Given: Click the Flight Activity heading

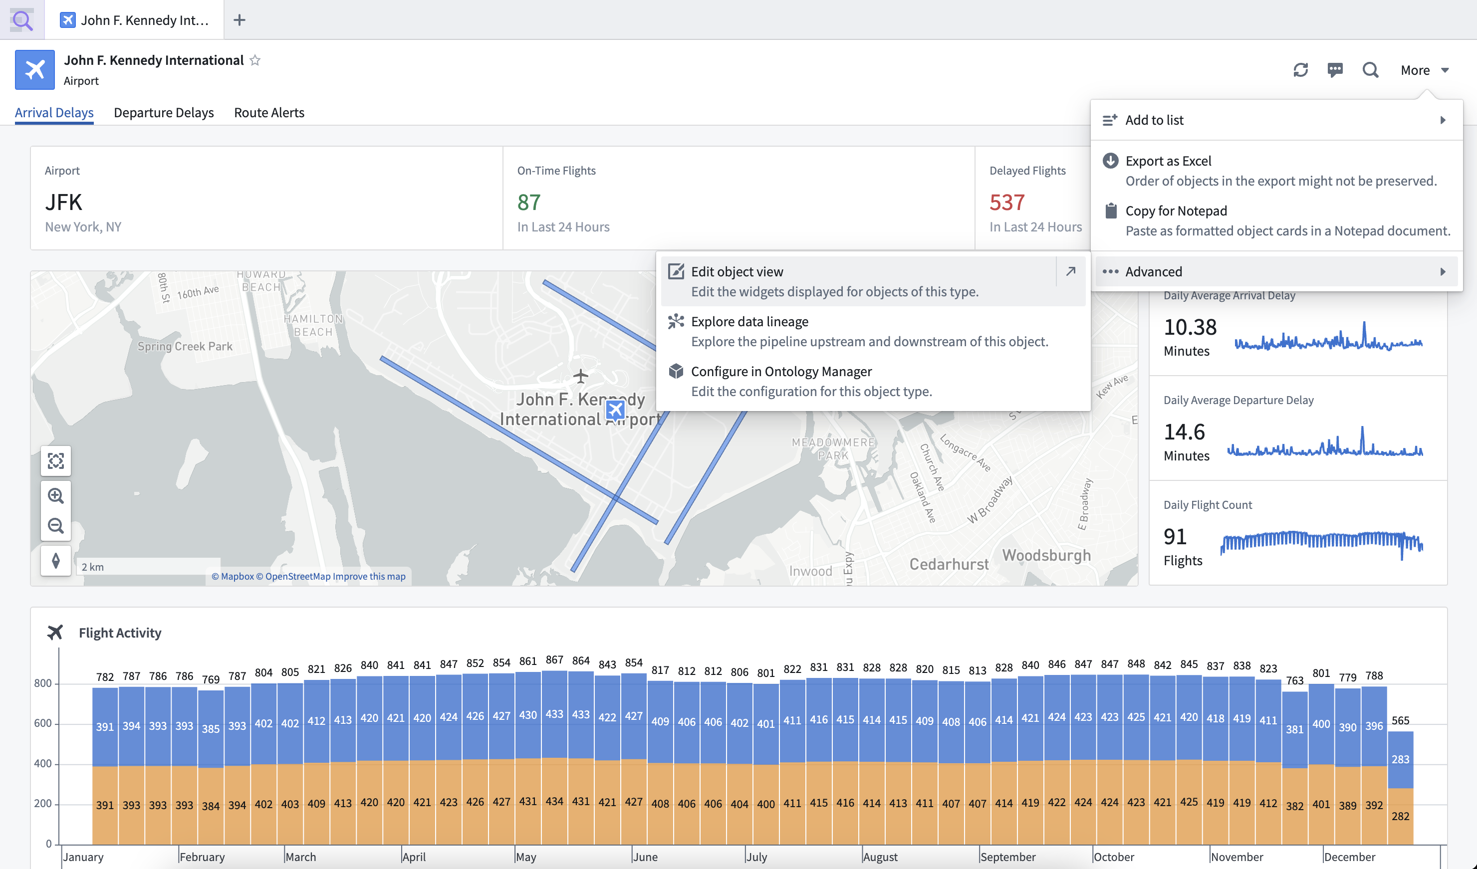Looking at the screenshot, I should point(120,632).
